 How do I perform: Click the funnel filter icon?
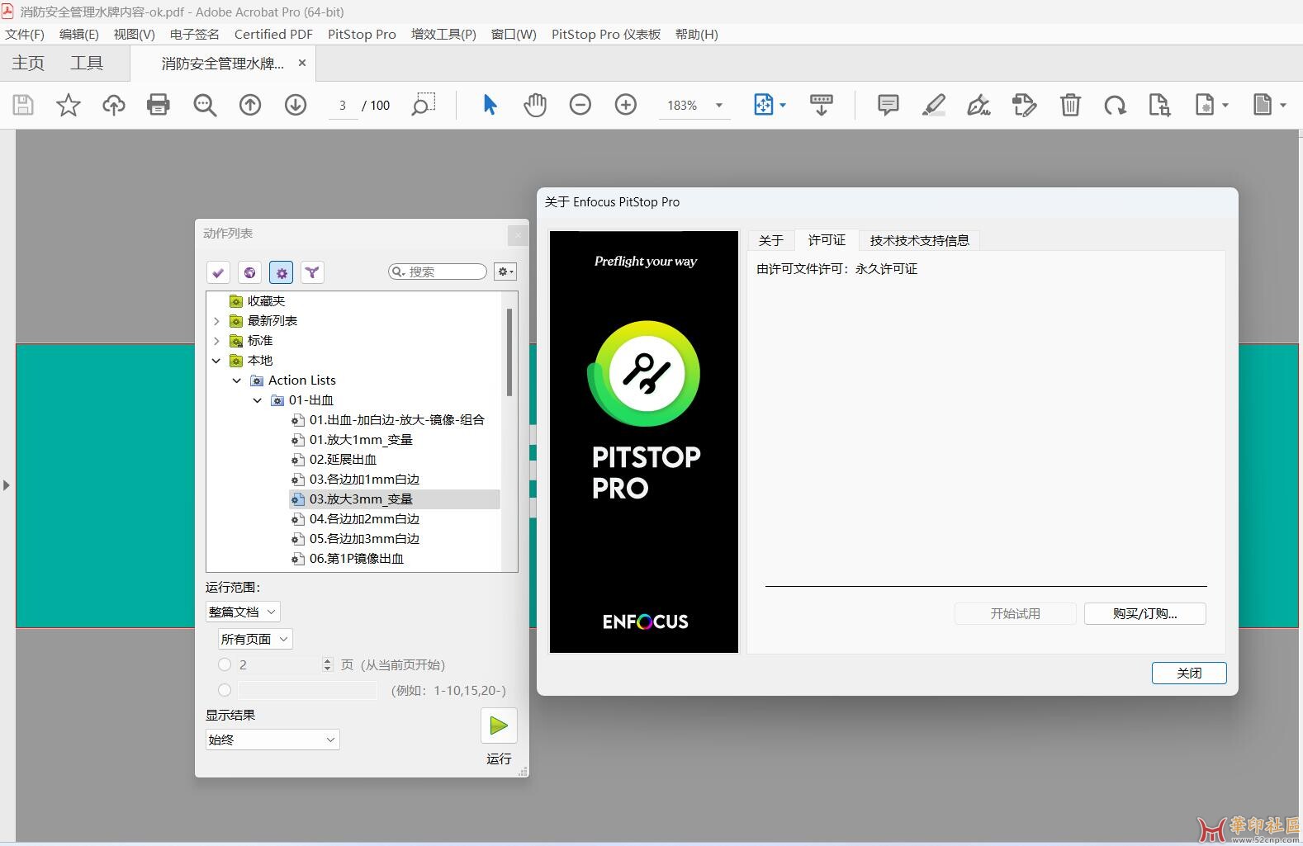pos(312,272)
